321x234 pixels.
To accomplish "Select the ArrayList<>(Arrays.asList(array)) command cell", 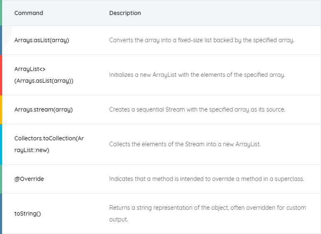I will point(44,75).
